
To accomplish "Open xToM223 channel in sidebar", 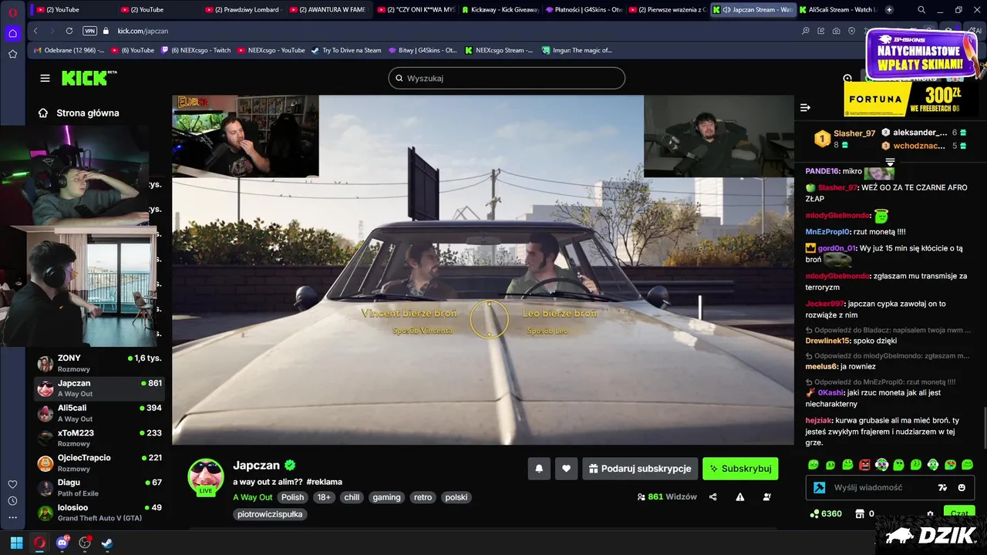I will click(x=99, y=438).
